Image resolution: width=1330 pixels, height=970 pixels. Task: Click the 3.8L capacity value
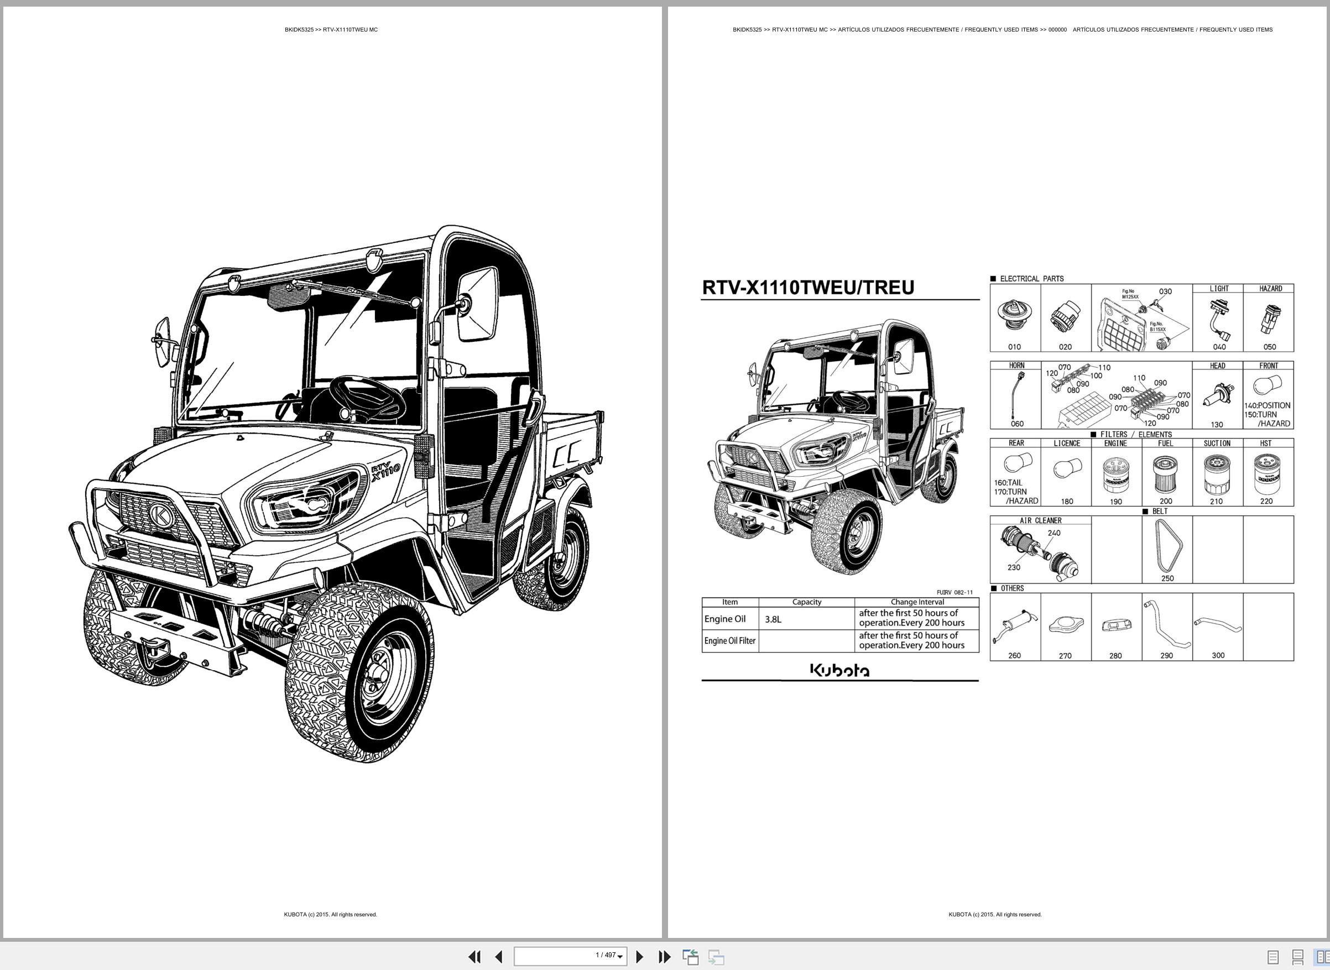773,619
